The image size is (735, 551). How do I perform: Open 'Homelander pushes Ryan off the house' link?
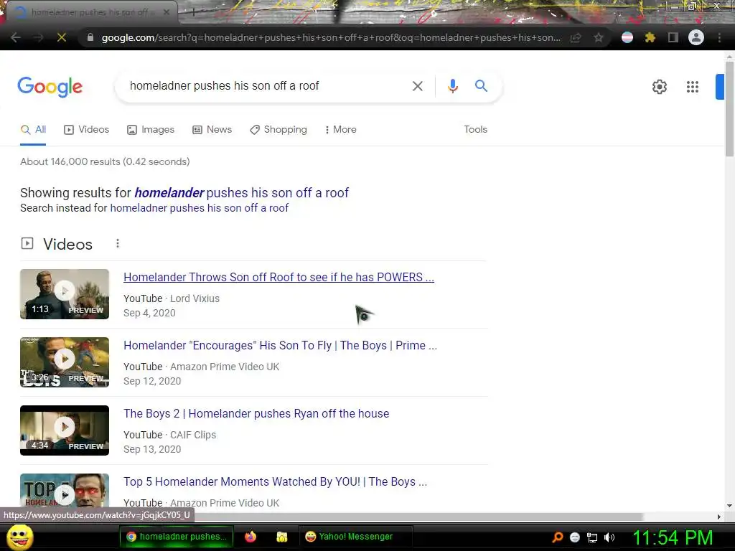pyautogui.click(x=256, y=414)
